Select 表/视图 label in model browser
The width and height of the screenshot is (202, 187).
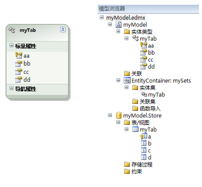coord(140,123)
